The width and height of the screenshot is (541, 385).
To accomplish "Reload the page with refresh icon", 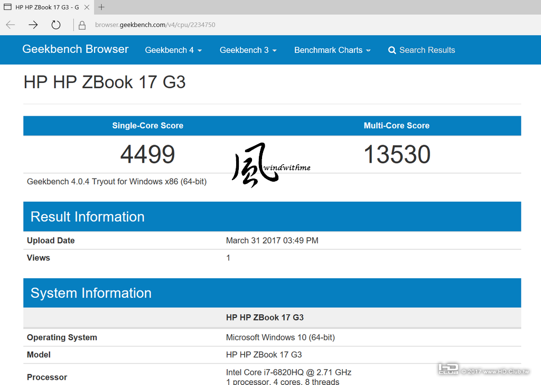I will point(56,24).
